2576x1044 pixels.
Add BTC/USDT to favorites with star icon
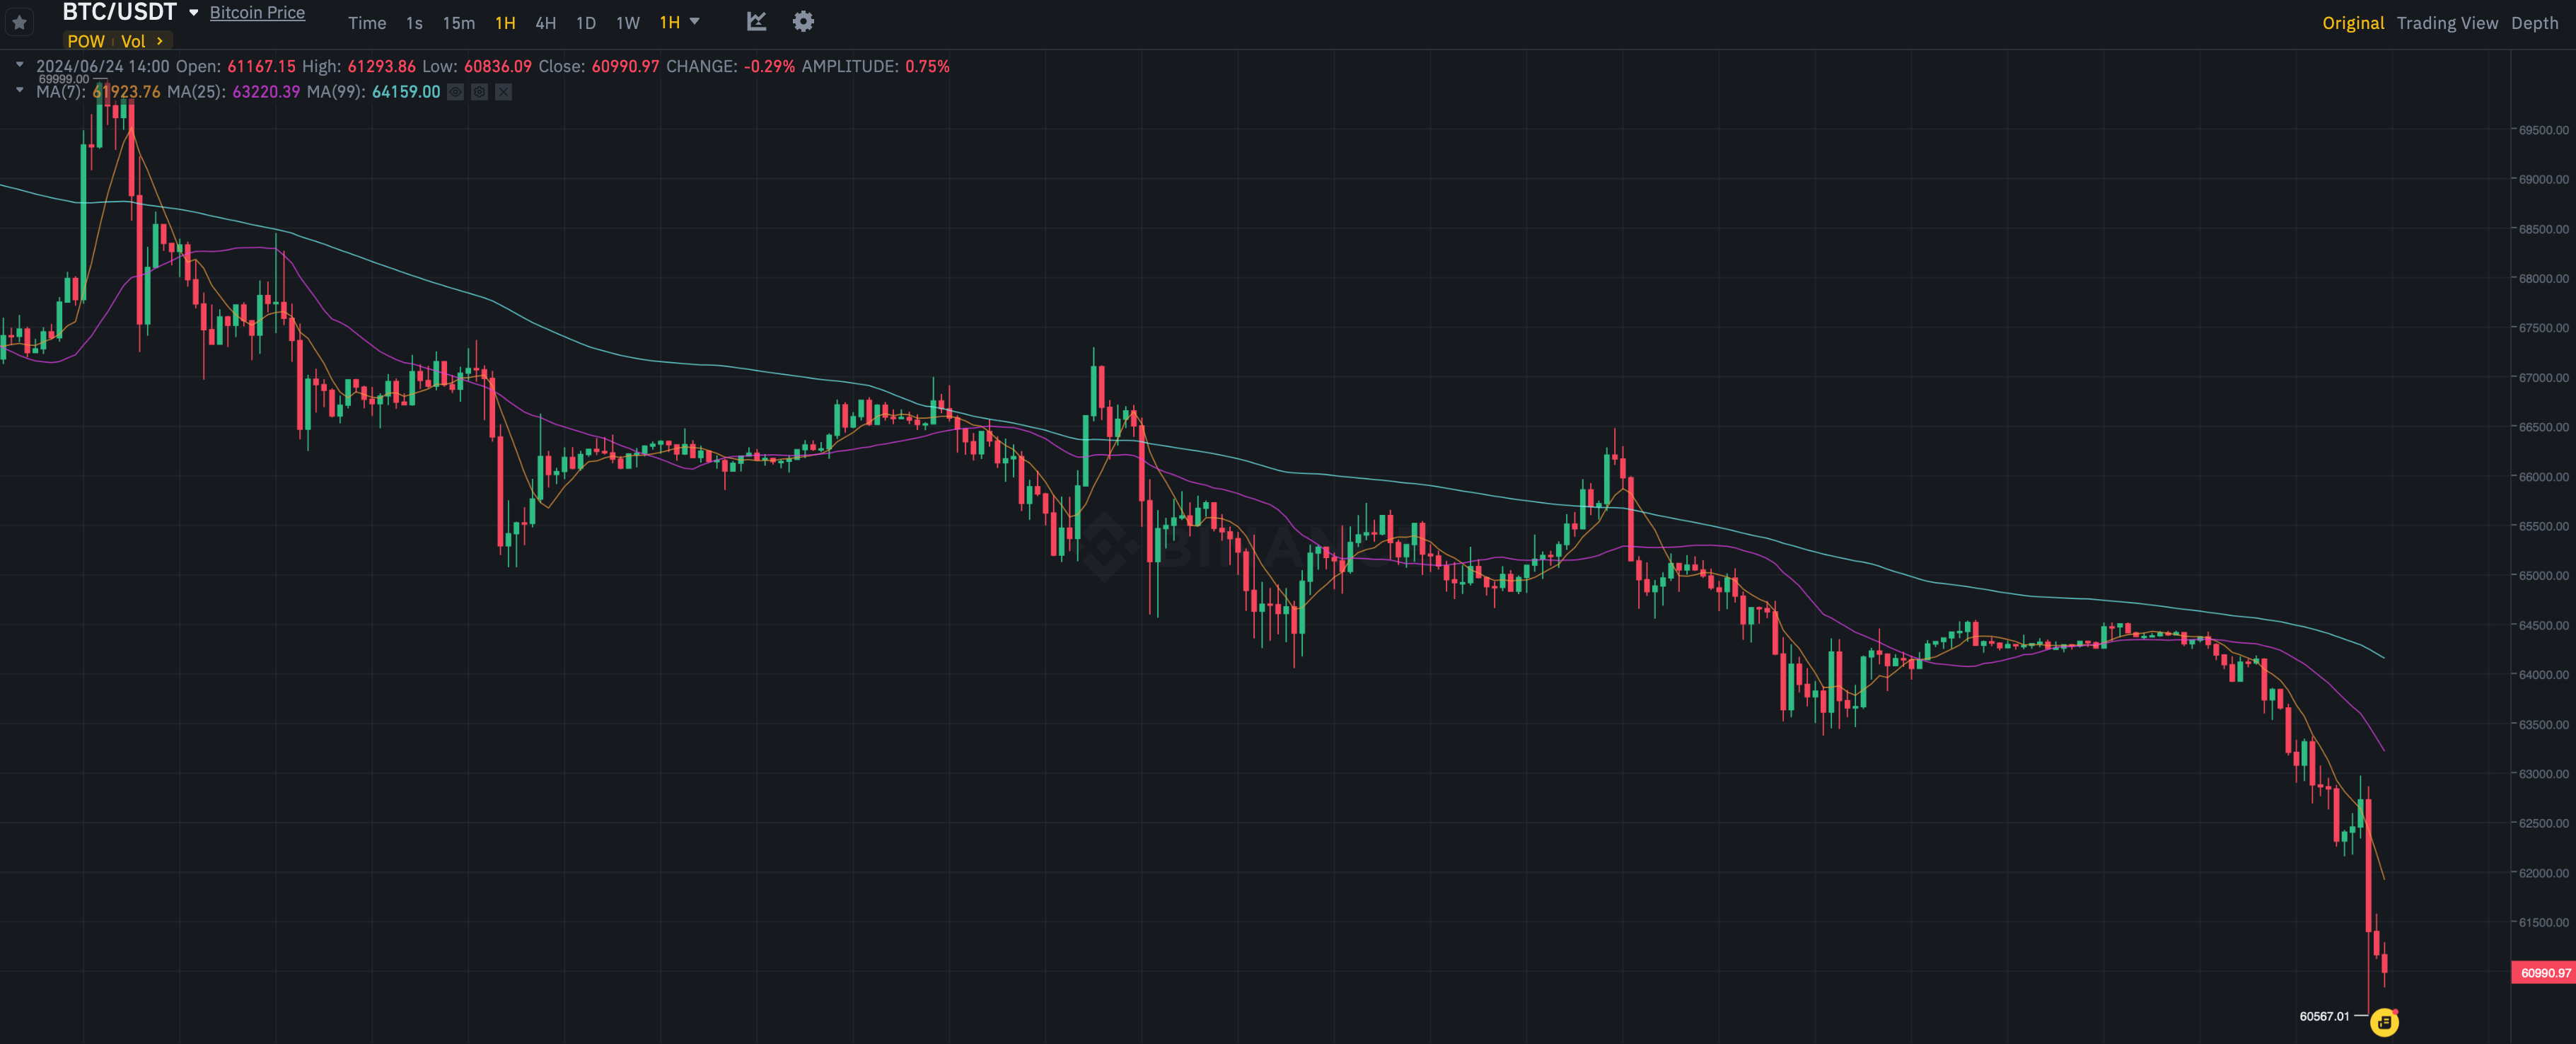coord(19,22)
